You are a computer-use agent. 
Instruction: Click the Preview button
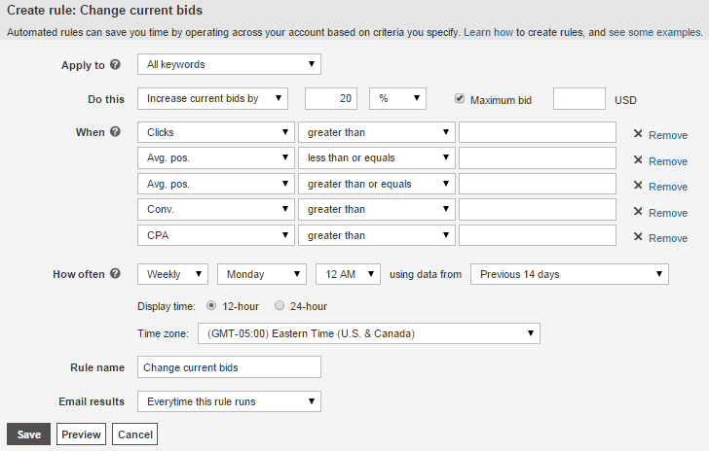click(x=82, y=434)
